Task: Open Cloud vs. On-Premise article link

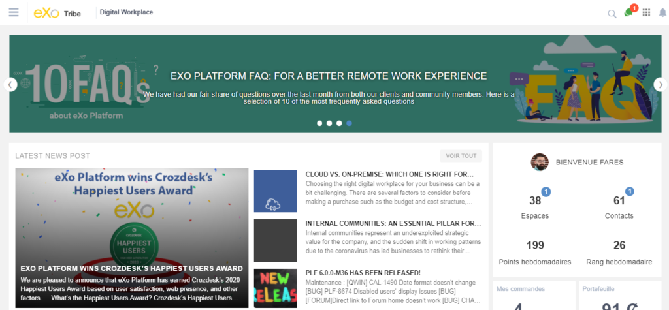Action: 389,174
